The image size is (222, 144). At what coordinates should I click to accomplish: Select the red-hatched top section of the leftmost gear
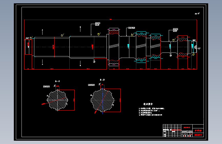point(114,32)
